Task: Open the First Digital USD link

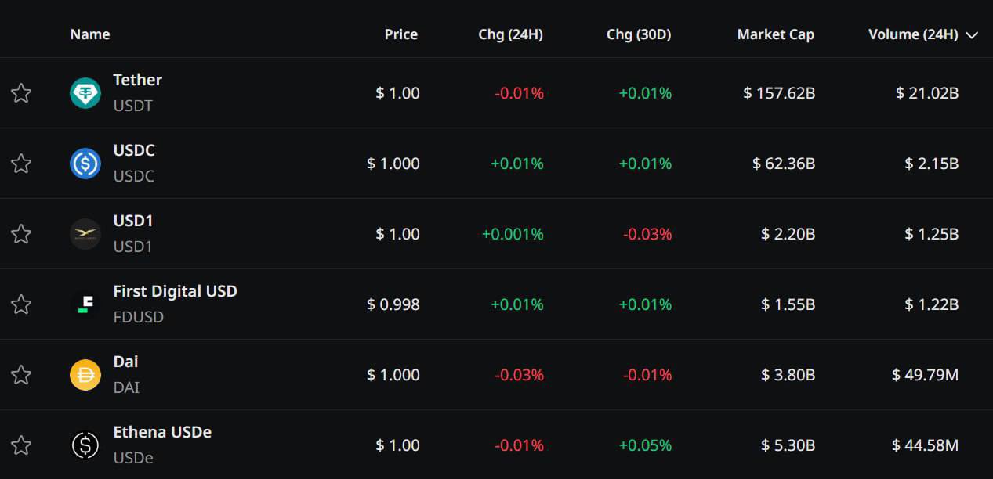Action: tap(175, 291)
